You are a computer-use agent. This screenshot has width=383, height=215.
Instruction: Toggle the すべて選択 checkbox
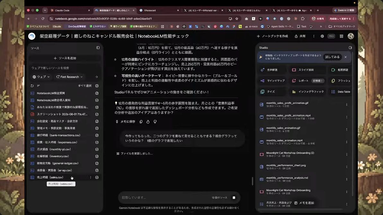[x=97, y=86]
